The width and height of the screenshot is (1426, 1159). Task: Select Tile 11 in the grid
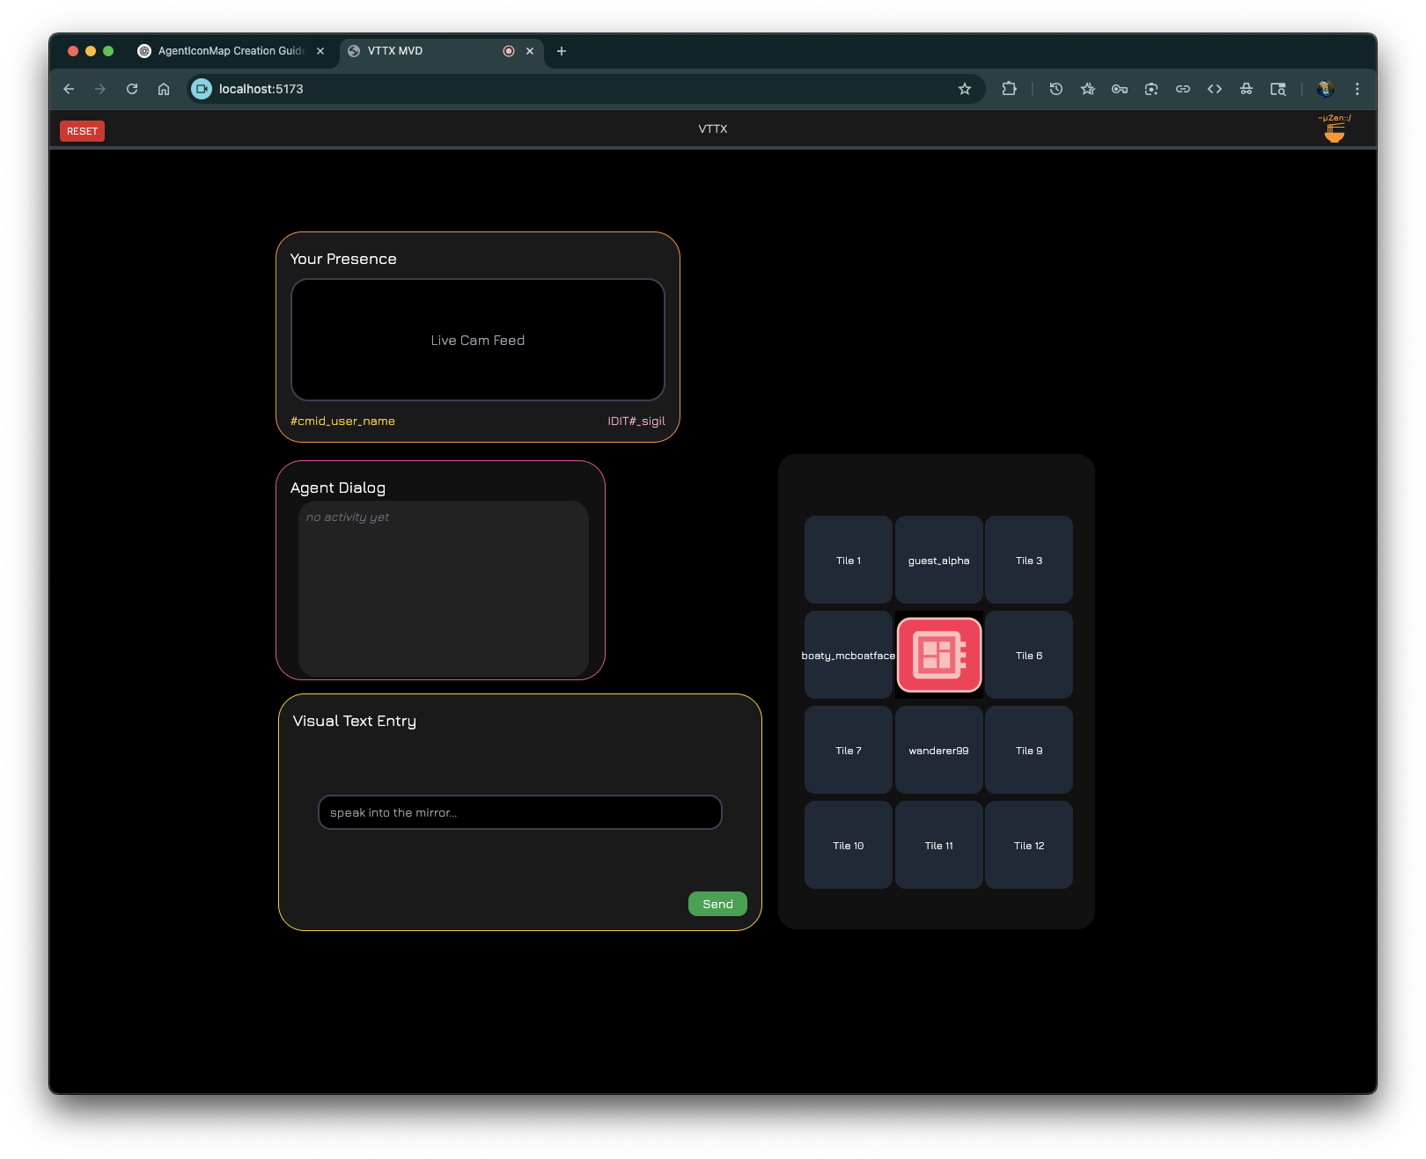(x=939, y=845)
